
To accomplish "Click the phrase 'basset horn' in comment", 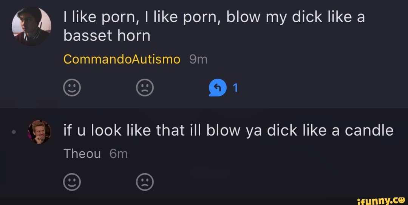I will click(107, 36).
